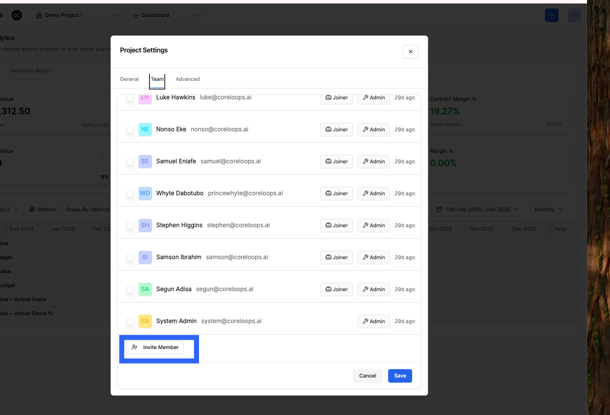Viewport: 610px width, 415px height.
Task: Click the green SA avatar for Segun Adisa
Action: click(x=145, y=289)
